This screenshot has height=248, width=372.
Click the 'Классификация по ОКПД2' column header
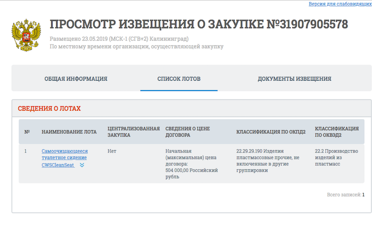click(271, 132)
